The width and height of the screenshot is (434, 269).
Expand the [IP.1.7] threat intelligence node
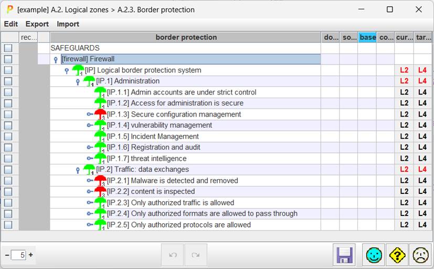pos(90,159)
